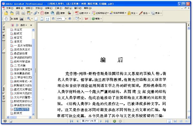Screen dimensions: 193x126
Task: Click the Snapshot camera tool
Action: [22, 19]
